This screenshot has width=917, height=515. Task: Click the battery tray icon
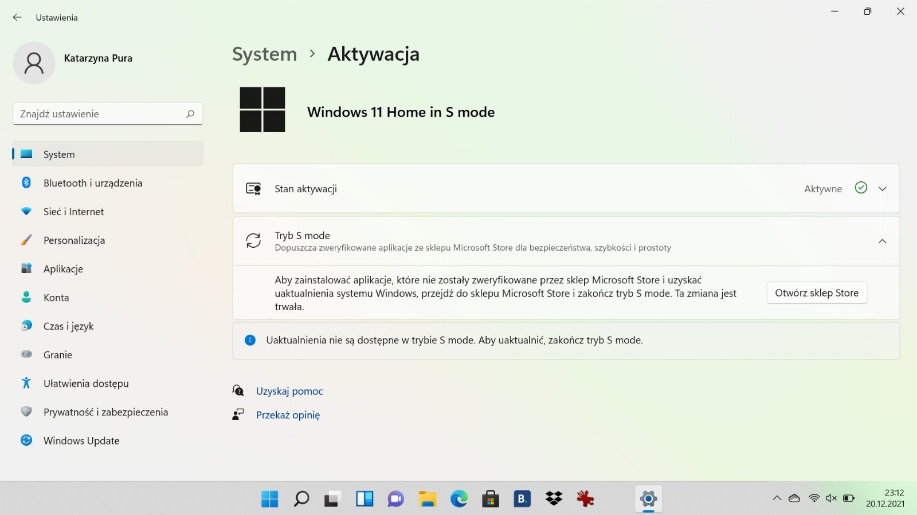point(849,498)
